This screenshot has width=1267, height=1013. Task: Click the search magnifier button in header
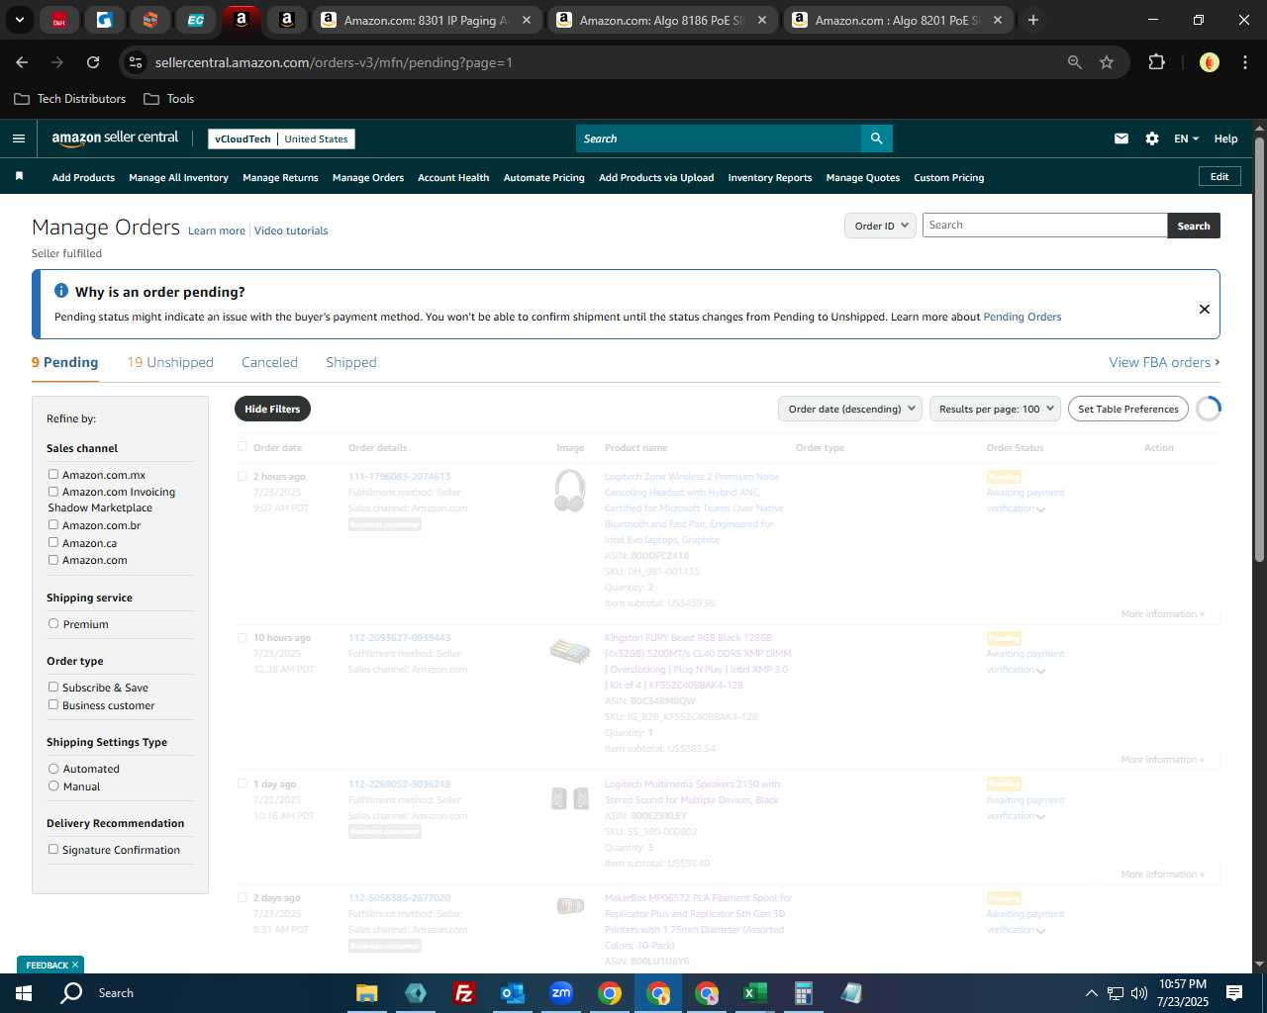[876, 138]
